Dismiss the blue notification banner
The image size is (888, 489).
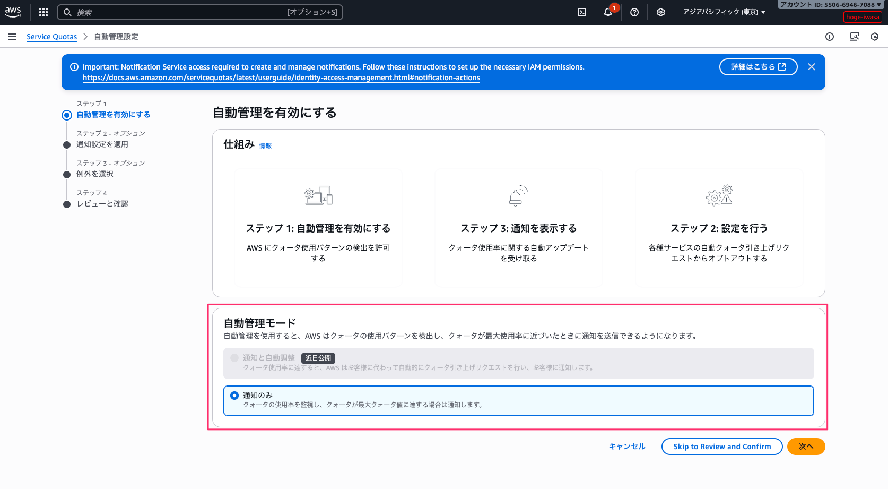point(812,67)
